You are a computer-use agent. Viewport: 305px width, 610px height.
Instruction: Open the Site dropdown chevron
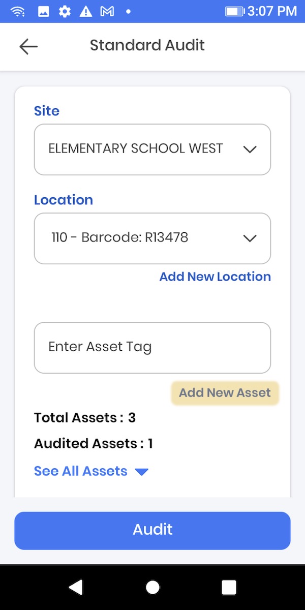tap(250, 149)
